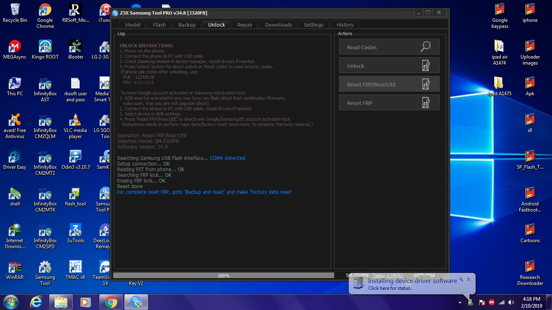Click the Android Fastboot... desktop icon
The height and width of the screenshot is (310, 552).
530,199
